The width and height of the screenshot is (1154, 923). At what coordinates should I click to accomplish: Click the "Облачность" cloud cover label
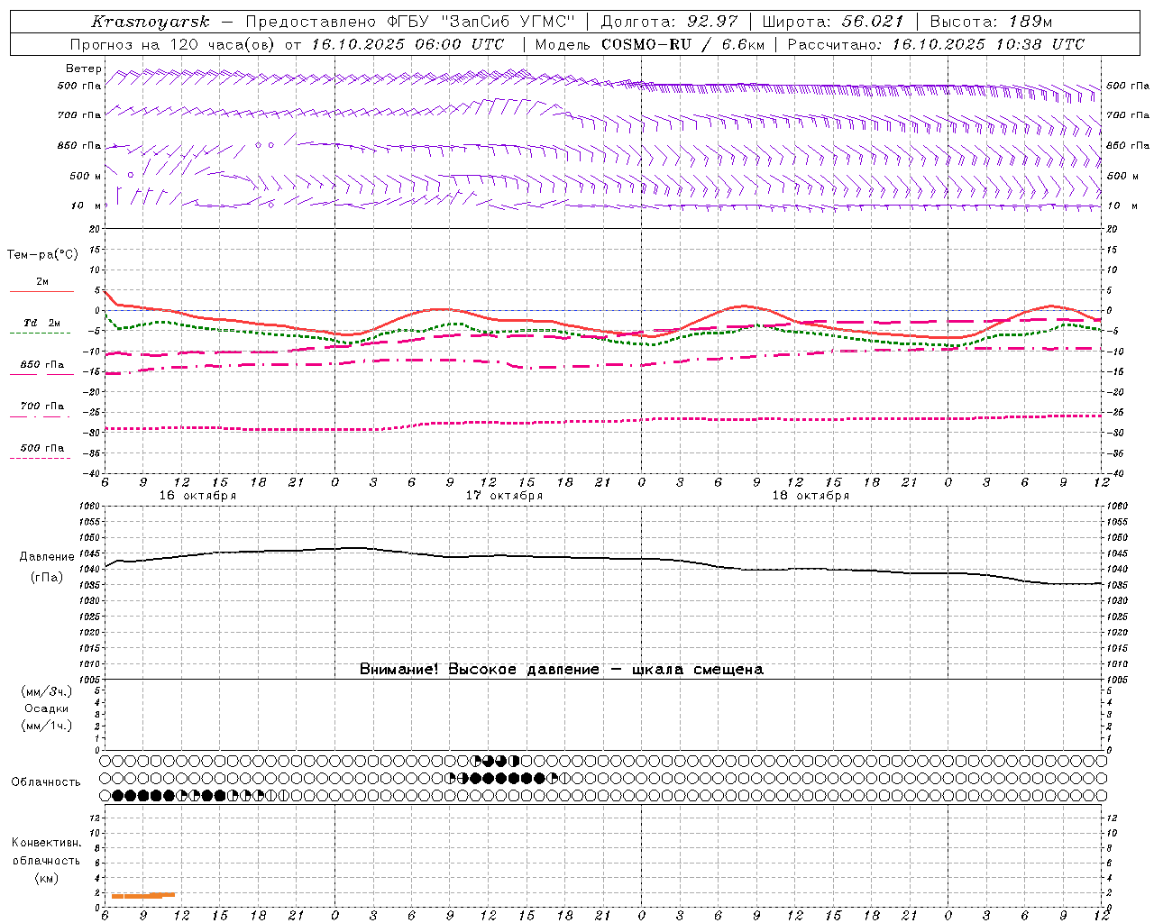(x=46, y=782)
